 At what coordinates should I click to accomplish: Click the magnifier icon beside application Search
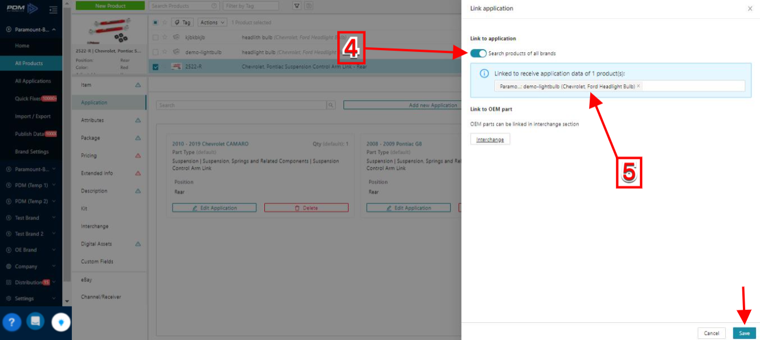(331, 105)
